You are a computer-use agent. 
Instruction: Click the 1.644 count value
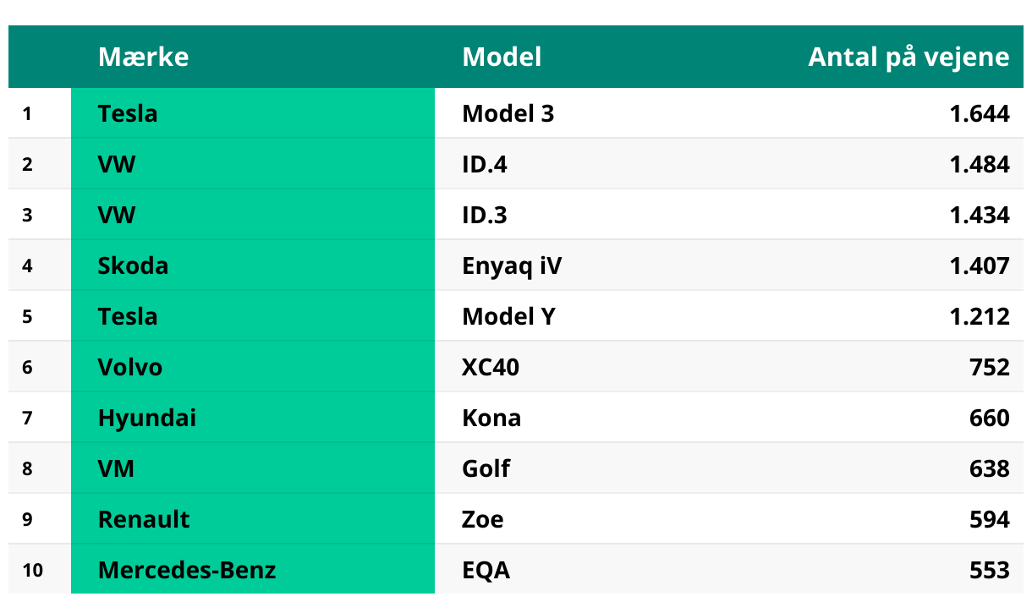click(x=980, y=113)
